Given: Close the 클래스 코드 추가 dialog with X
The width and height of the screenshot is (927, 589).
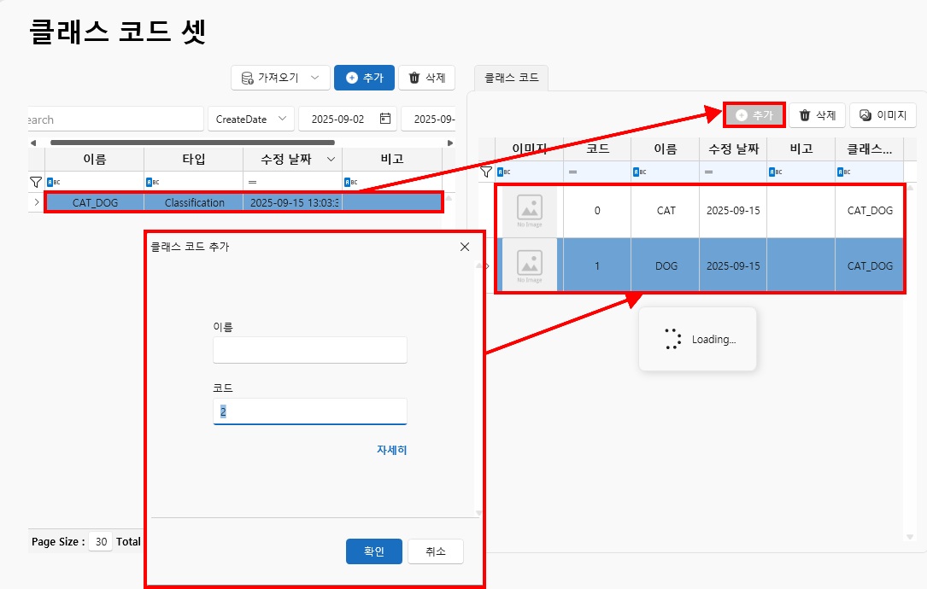Looking at the screenshot, I should pyautogui.click(x=465, y=247).
